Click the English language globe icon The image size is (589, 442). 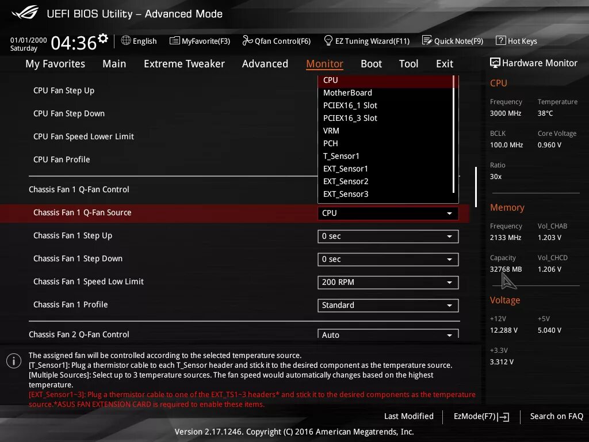click(x=126, y=40)
